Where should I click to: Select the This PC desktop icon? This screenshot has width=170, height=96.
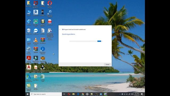pyautogui.click(x=29, y=13)
